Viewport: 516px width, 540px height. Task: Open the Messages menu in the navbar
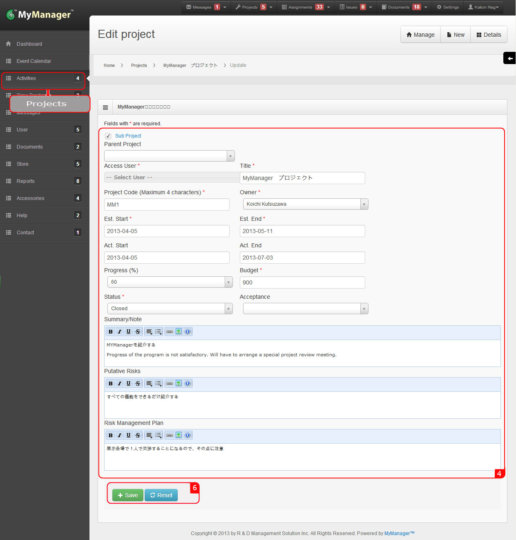point(203,7)
